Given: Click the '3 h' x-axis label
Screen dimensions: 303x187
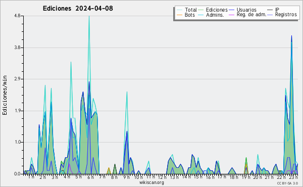Looking at the screenshot, I should tap(55, 177).
